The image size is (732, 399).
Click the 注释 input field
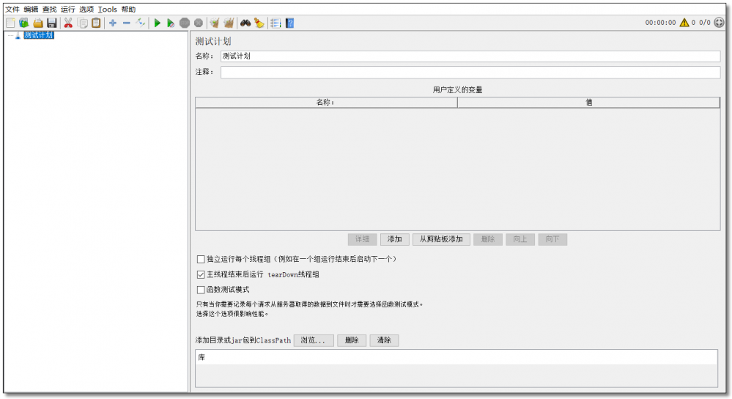click(470, 72)
